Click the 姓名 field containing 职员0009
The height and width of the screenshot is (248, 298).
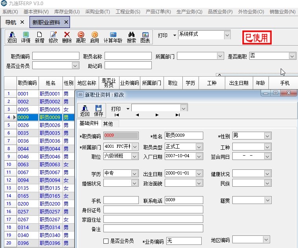(x=184, y=136)
